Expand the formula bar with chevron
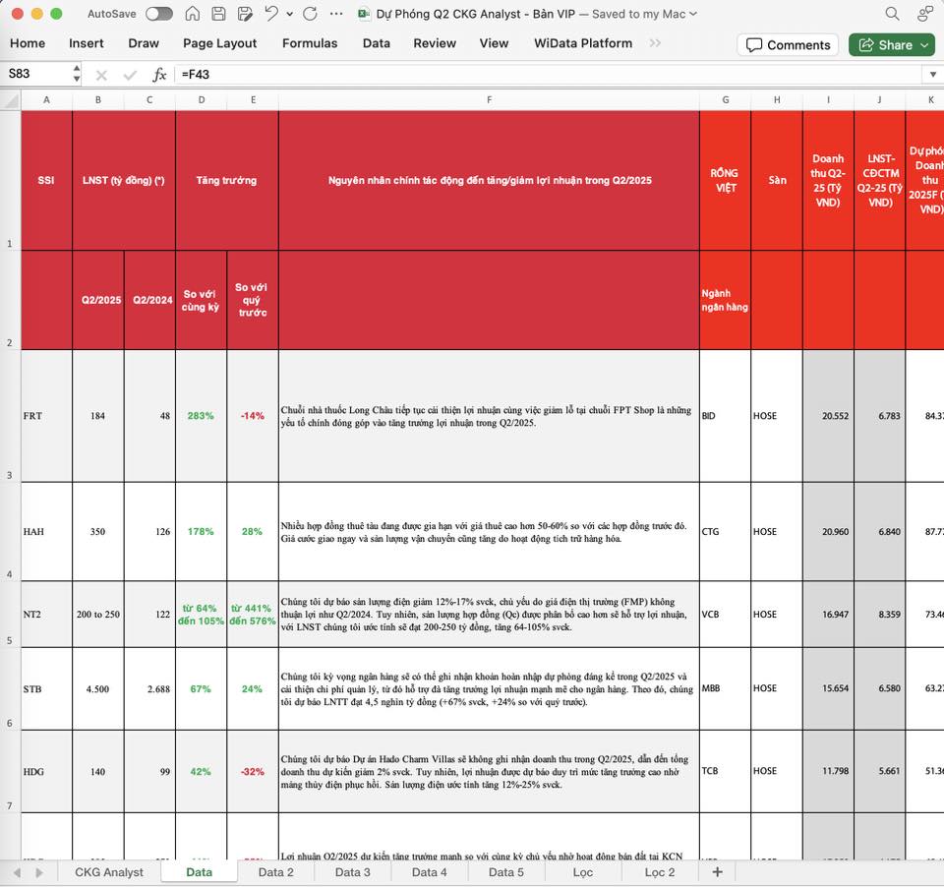Image resolution: width=944 pixels, height=887 pixels. click(931, 75)
